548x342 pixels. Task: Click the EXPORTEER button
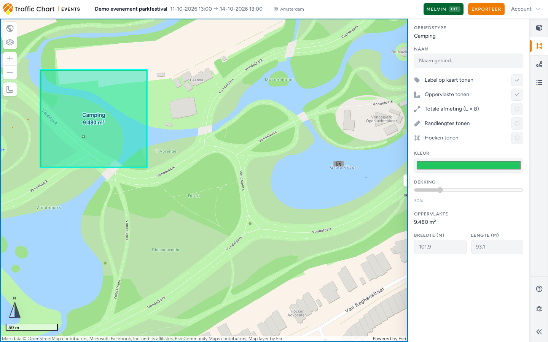486,9
